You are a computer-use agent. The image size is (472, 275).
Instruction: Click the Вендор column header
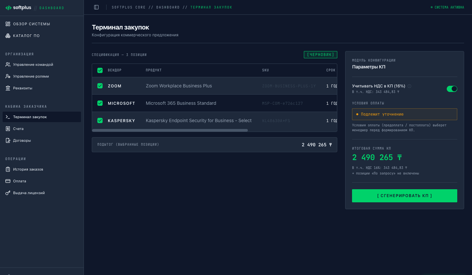[114, 70]
